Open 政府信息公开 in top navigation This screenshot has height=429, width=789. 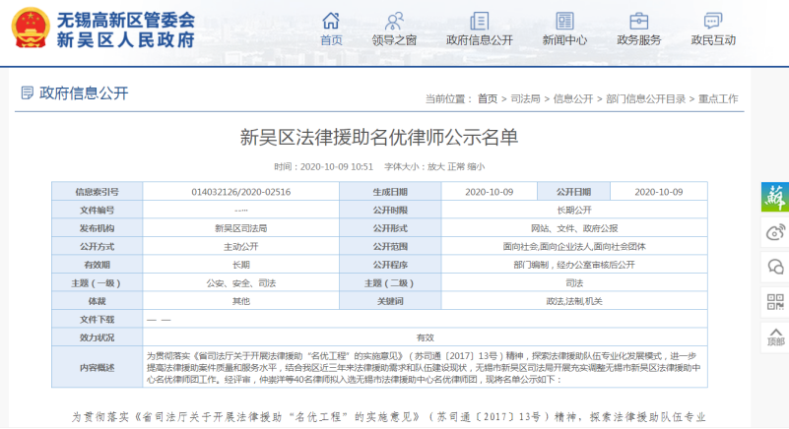click(x=479, y=29)
